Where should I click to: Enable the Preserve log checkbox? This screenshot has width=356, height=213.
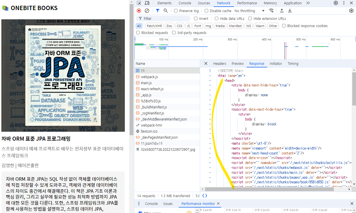[176, 11]
